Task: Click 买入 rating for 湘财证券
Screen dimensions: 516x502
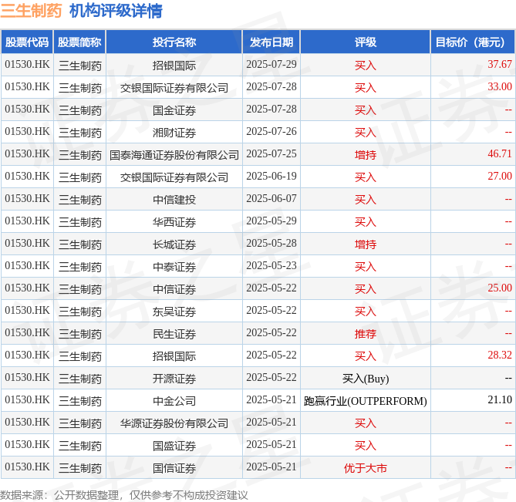Action: click(x=366, y=133)
